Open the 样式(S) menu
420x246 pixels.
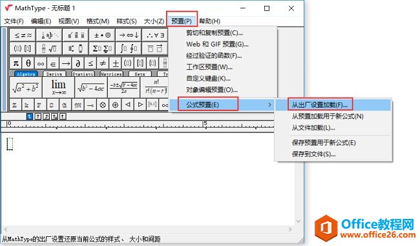click(x=127, y=21)
